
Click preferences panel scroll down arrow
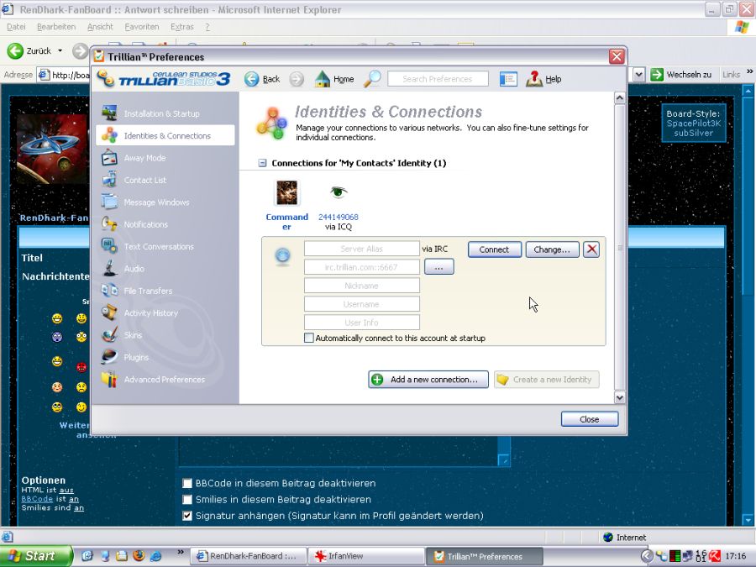[x=620, y=398]
